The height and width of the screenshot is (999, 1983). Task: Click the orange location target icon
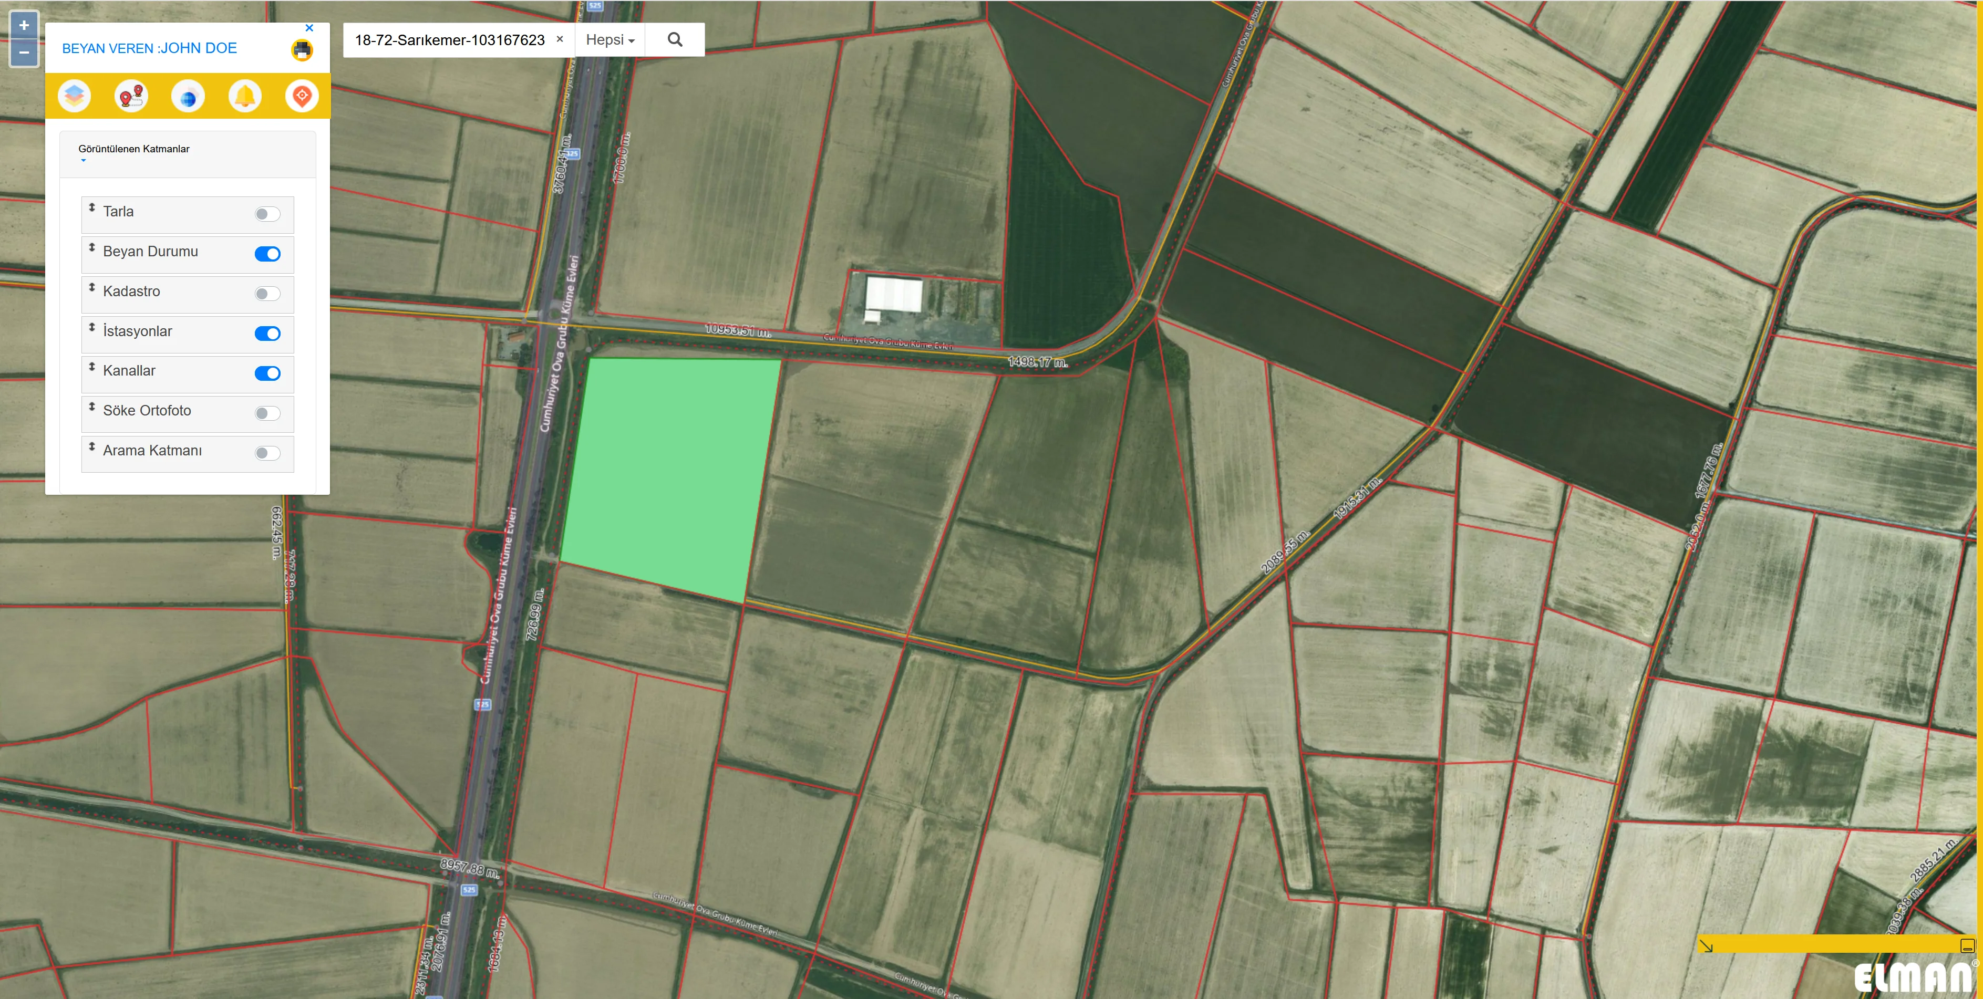click(x=302, y=96)
